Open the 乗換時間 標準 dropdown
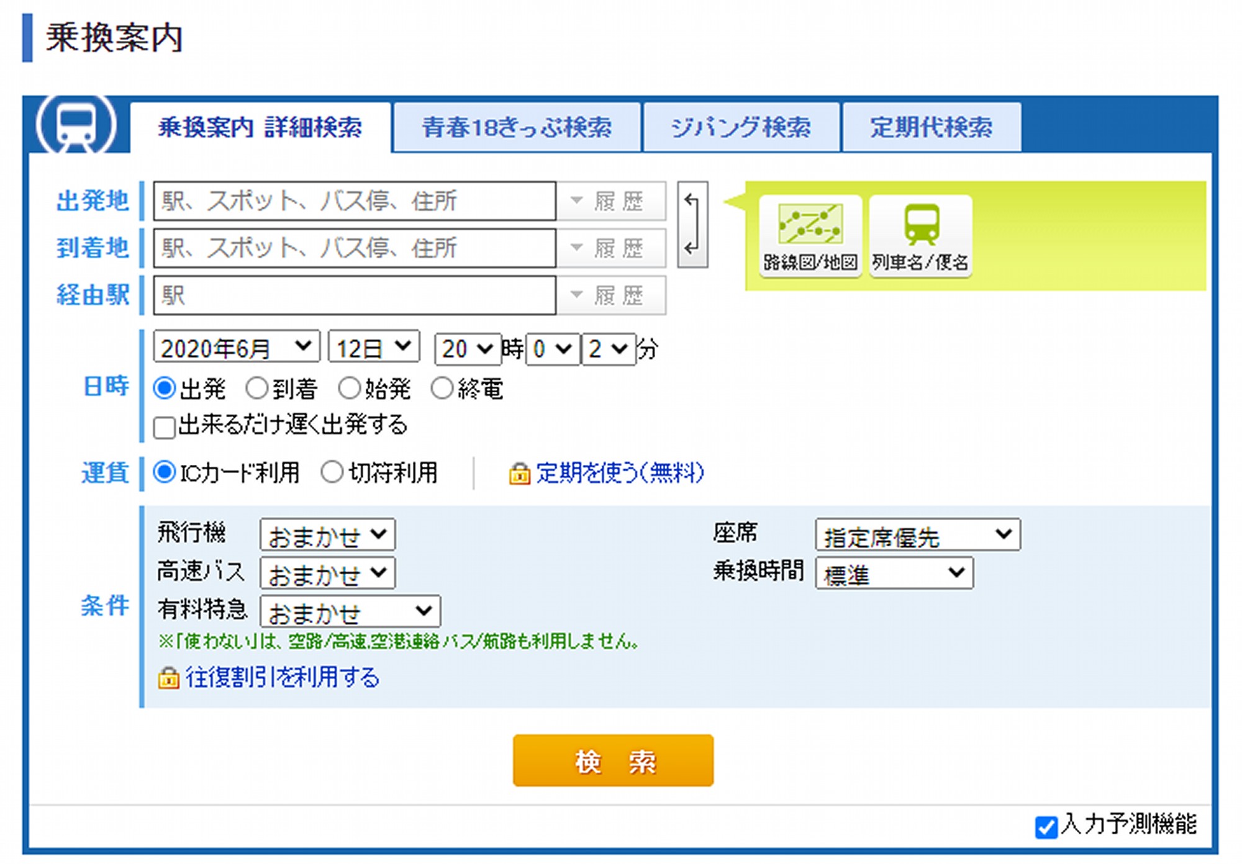The height and width of the screenshot is (864, 1242). [x=894, y=573]
